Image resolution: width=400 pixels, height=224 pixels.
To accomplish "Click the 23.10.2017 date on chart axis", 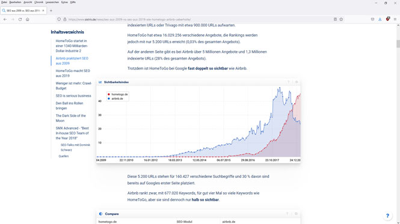I will click(x=272, y=160).
